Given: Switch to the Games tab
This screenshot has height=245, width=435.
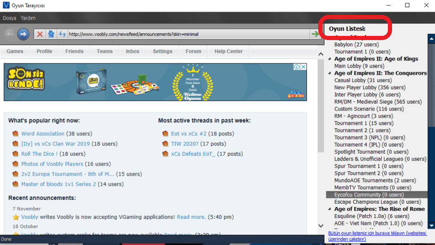Looking at the screenshot, I should (15, 51).
